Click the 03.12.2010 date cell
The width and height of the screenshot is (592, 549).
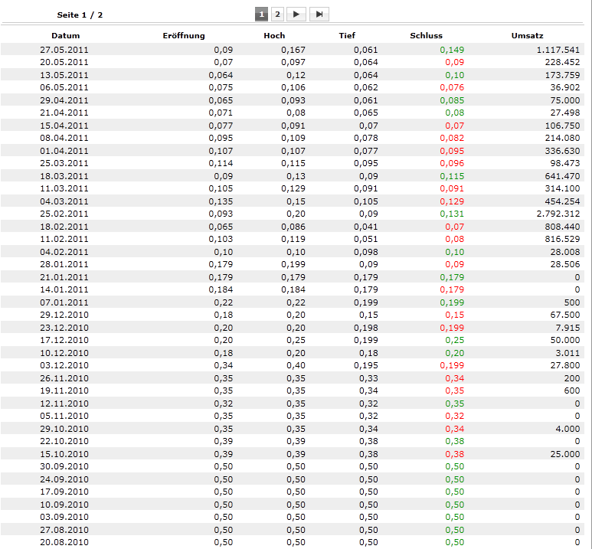pyautogui.click(x=64, y=365)
